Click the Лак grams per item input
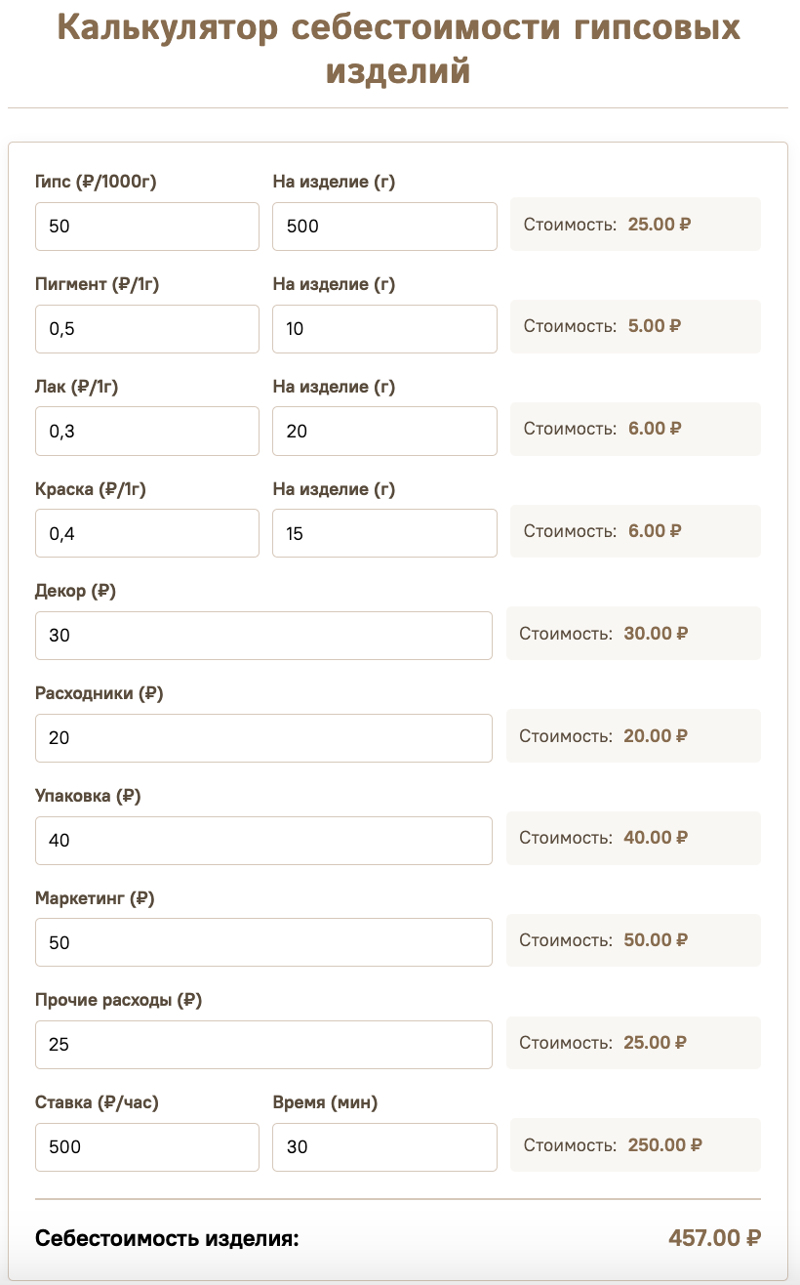This screenshot has height=1285, width=800. pyautogui.click(x=384, y=431)
